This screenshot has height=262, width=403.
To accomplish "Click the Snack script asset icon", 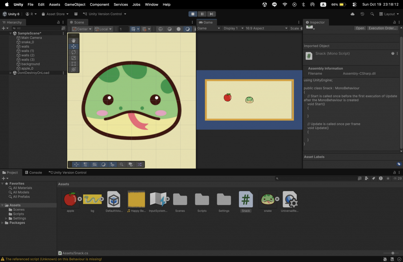I will (x=246, y=199).
